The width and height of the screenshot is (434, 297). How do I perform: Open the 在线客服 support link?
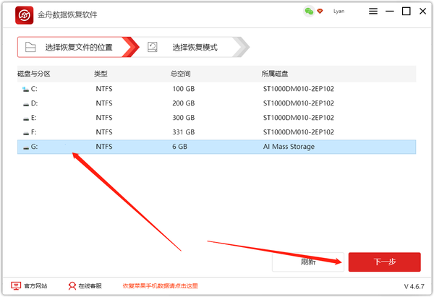tap(90, 286)
